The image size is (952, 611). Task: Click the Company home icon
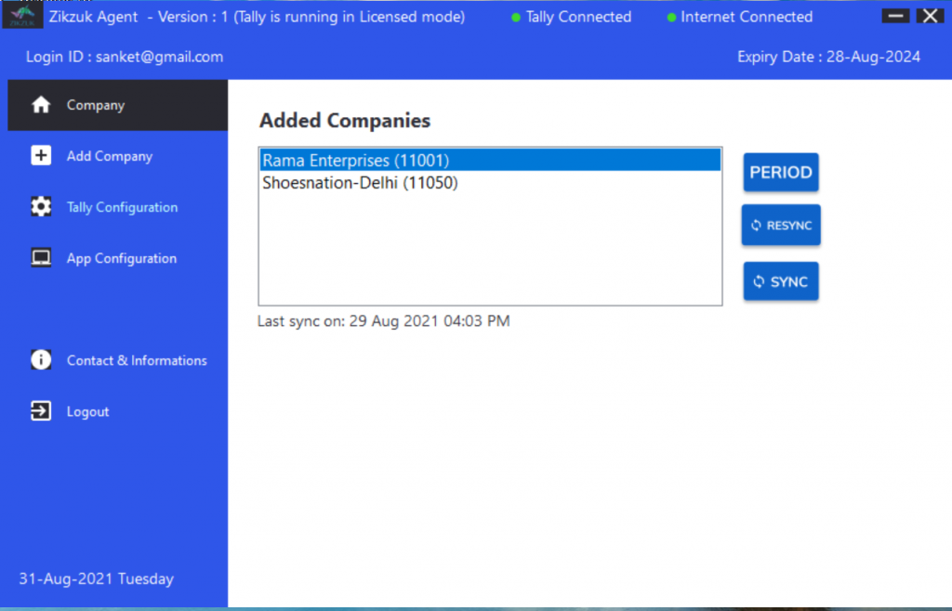click(41, 105)
